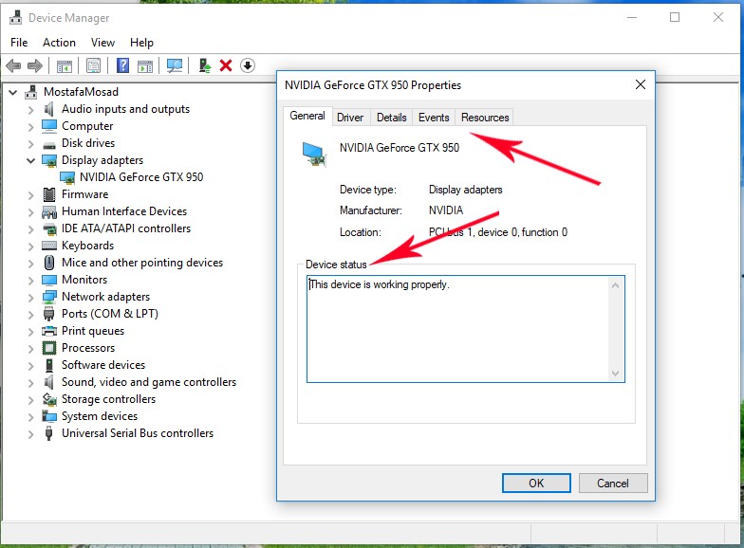This screenshot has height=548, width=744.
Task: Click the Keyboards icon in tree
Action: point(49,246)
